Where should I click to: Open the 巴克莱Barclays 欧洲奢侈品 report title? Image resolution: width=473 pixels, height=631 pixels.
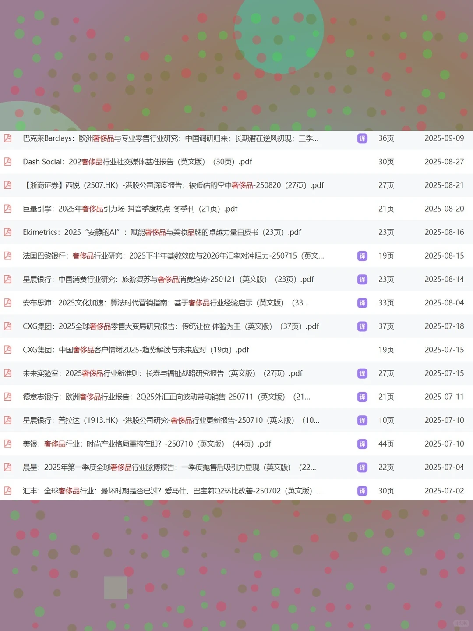tap(171, 138)
